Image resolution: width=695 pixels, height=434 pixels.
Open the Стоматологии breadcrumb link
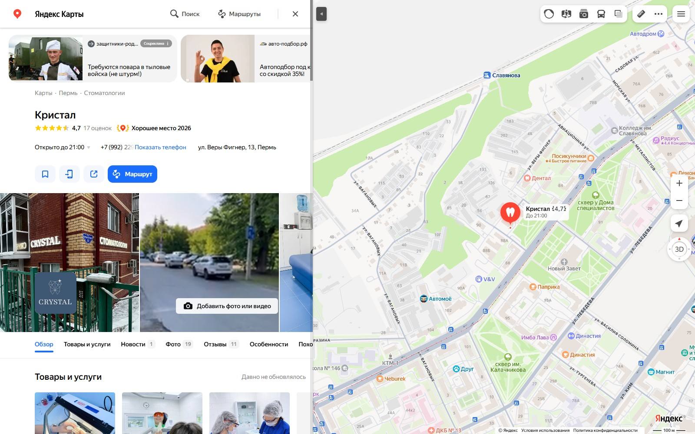click(x=104, y=93)
